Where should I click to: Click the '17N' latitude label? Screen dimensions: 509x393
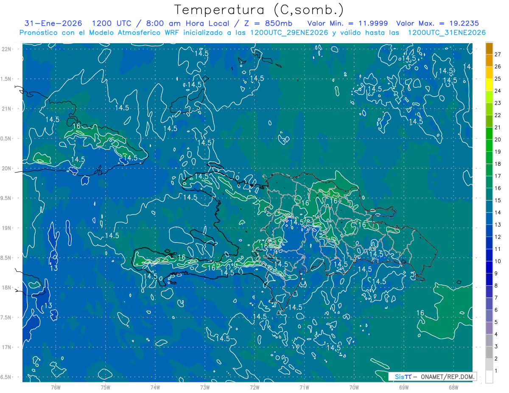coord(6,347)
